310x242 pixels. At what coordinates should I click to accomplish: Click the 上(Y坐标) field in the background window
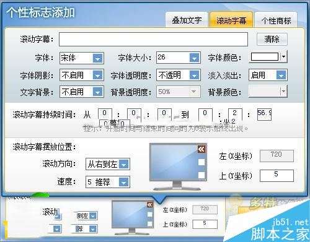tap(205, 224)
